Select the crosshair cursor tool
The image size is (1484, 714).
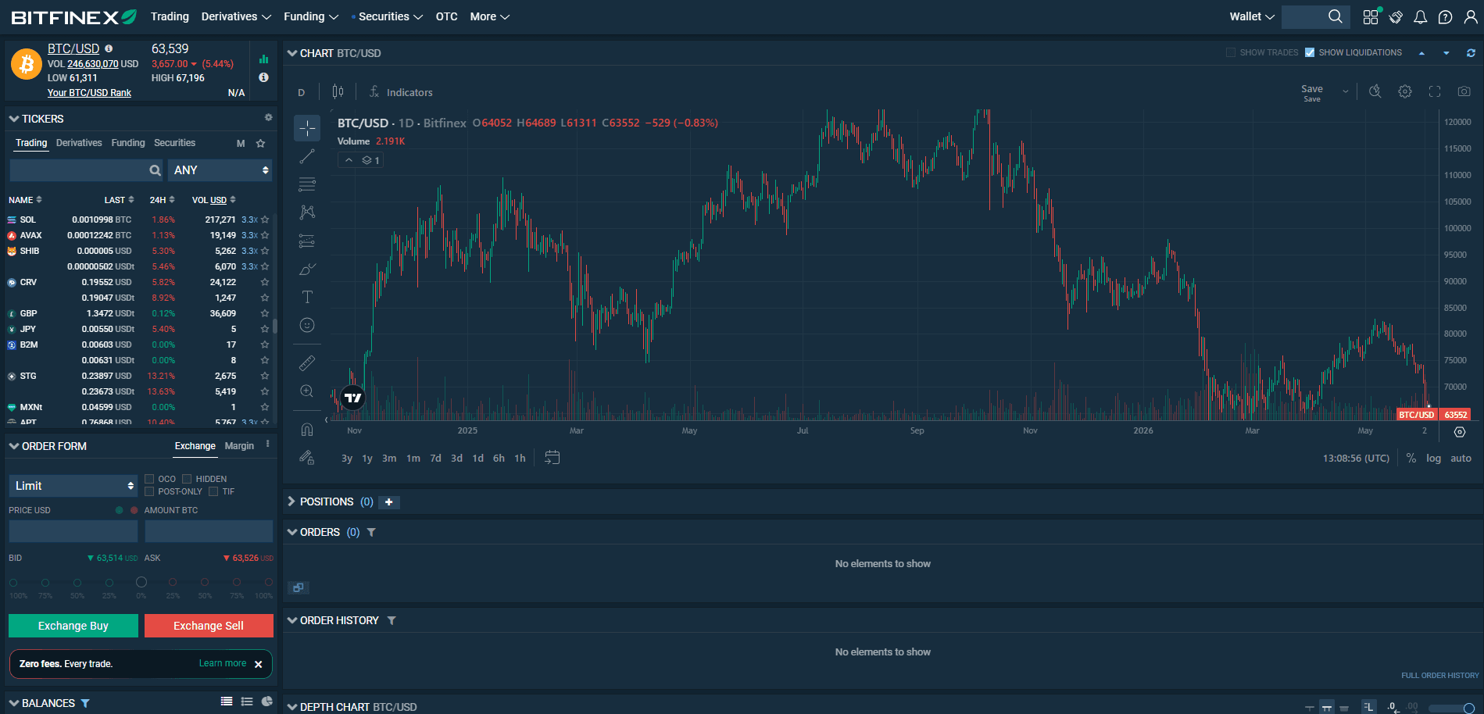[x=307, y=128]
